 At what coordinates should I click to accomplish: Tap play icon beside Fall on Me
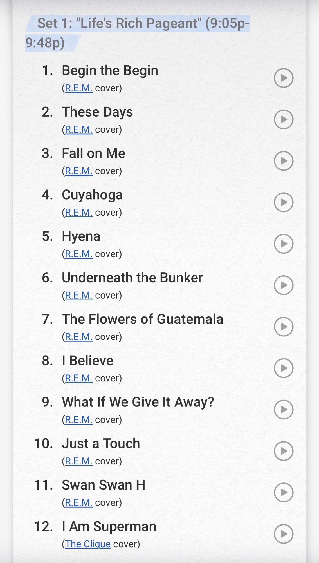284,161
